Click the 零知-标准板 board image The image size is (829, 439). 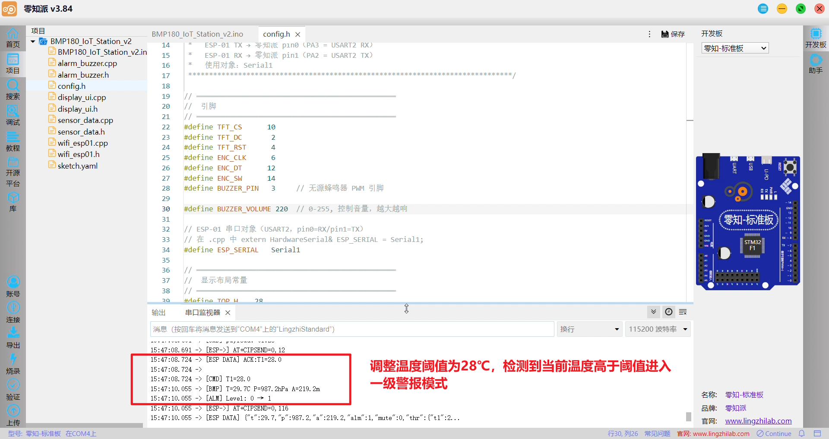(748, 222)
